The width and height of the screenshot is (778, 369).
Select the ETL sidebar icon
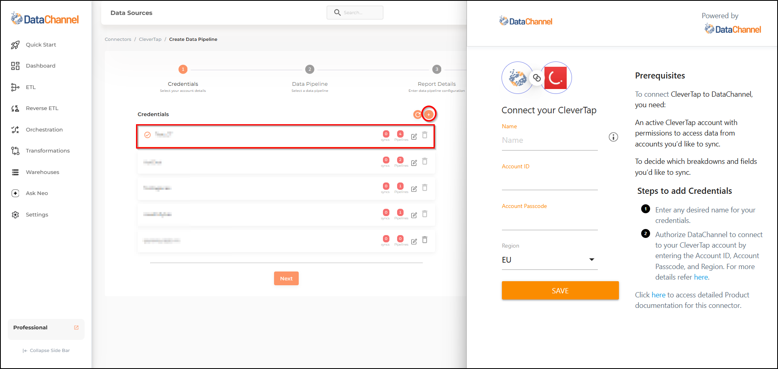point(15,87)
